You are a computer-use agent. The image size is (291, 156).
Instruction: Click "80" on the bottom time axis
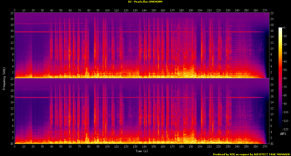tap(89, 146)
